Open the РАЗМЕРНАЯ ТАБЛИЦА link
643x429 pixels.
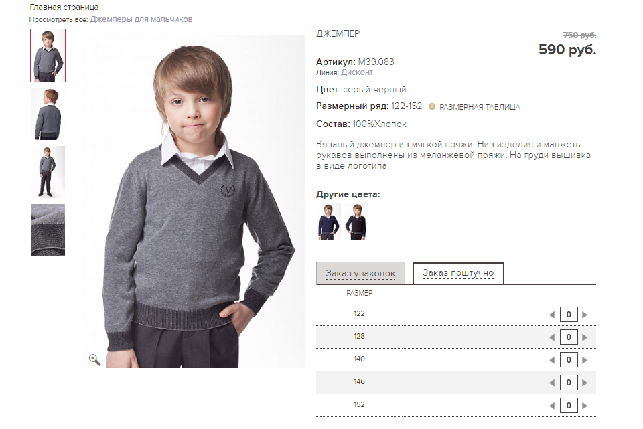(480, 107)
